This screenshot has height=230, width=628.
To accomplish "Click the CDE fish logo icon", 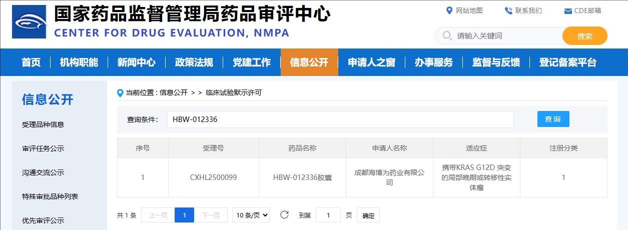I will (x=29, y=22).
